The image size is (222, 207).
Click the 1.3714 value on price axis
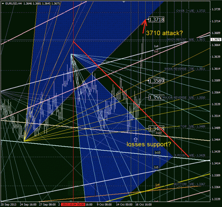(216, 21)
